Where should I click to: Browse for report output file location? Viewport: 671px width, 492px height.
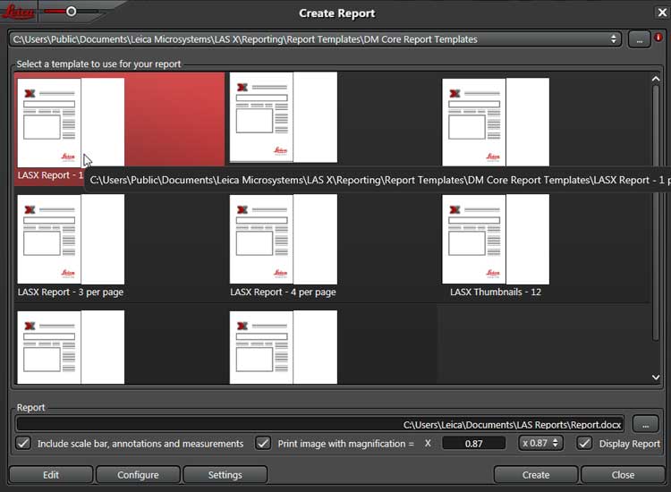645,424
